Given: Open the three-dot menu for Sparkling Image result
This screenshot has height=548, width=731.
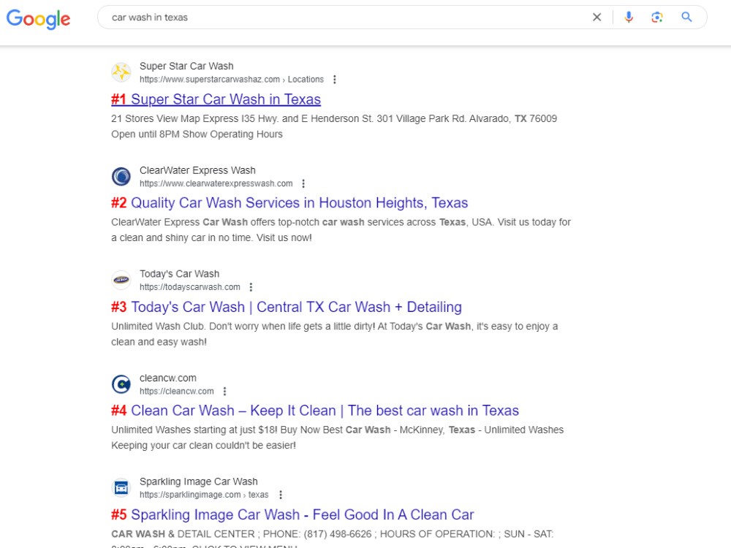Looking at the screenshot, I should (x=281, y=495).
